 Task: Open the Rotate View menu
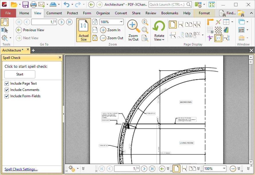[x=159, y=31]
